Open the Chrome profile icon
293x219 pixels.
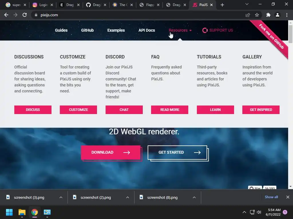[278, 15]
